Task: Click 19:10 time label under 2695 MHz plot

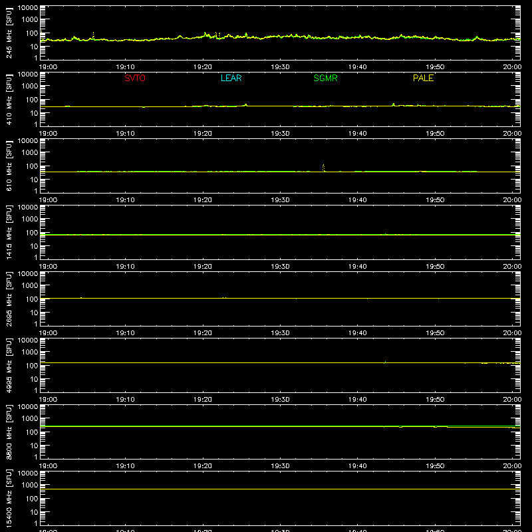Action: [125, 333]
